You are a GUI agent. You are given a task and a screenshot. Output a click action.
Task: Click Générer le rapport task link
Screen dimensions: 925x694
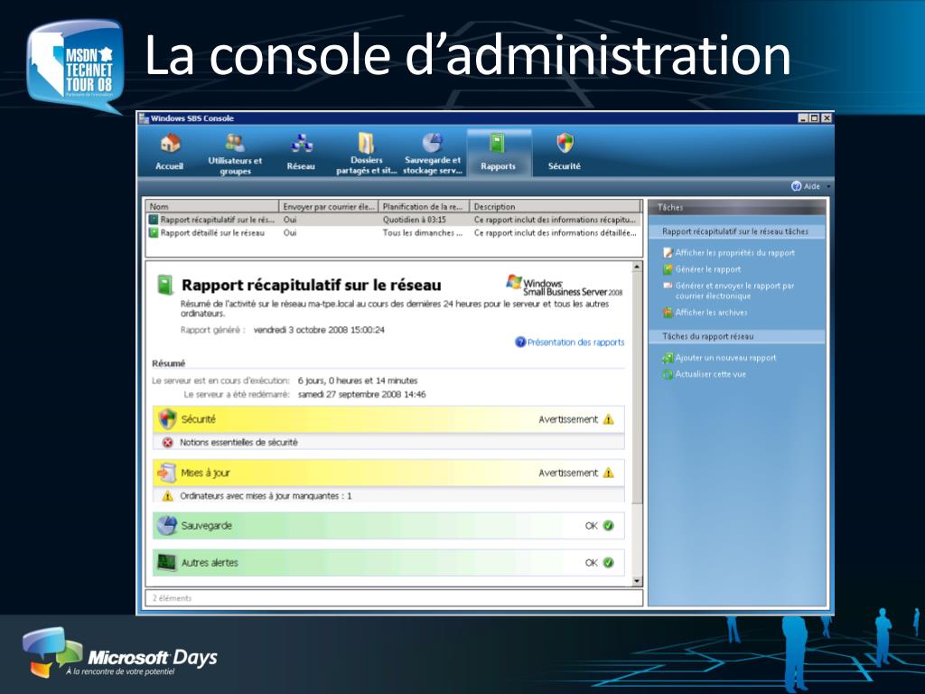708,269
